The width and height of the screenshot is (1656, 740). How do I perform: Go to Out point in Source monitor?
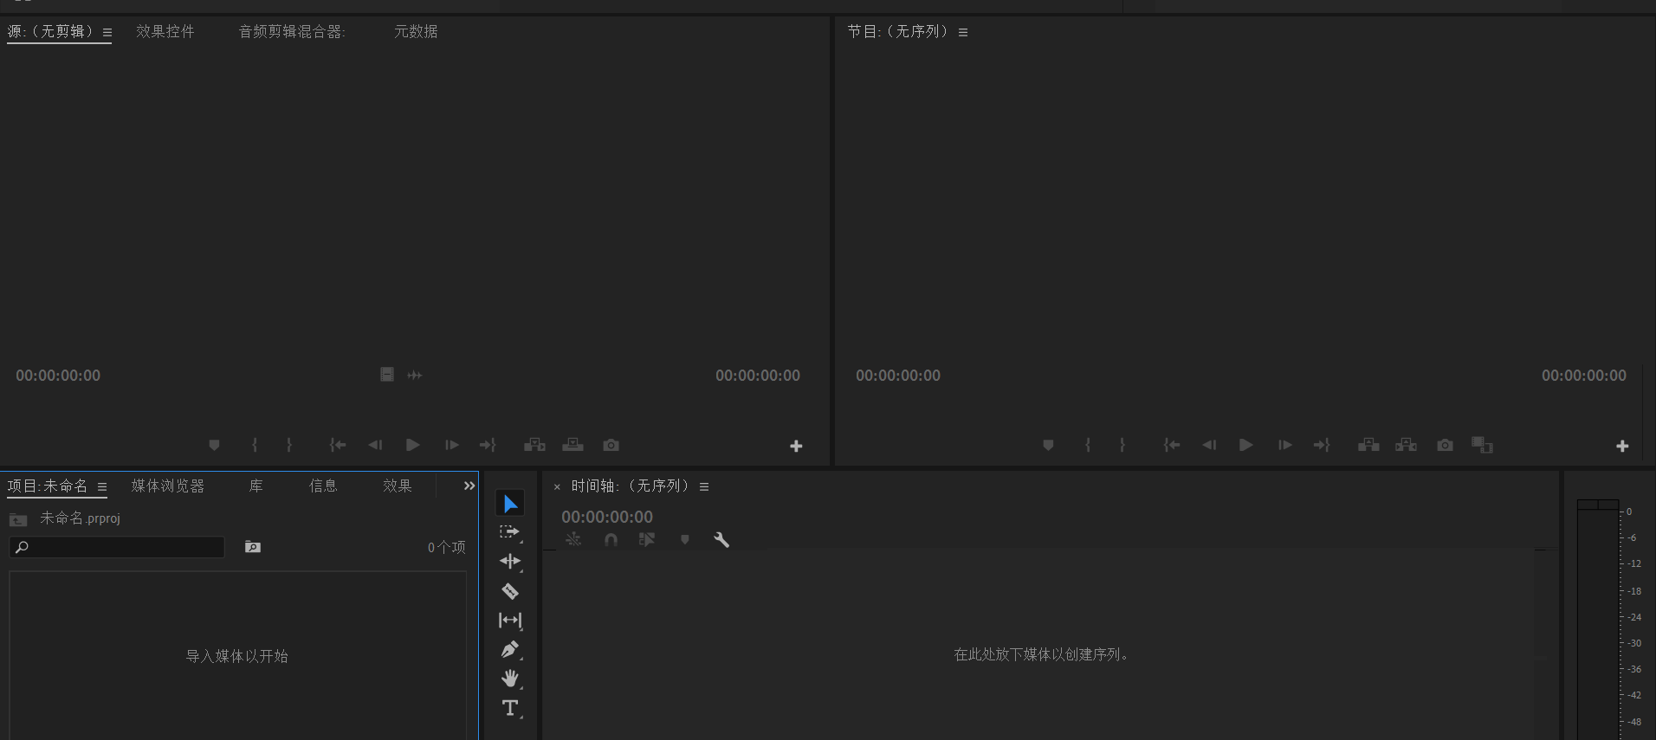488,445
